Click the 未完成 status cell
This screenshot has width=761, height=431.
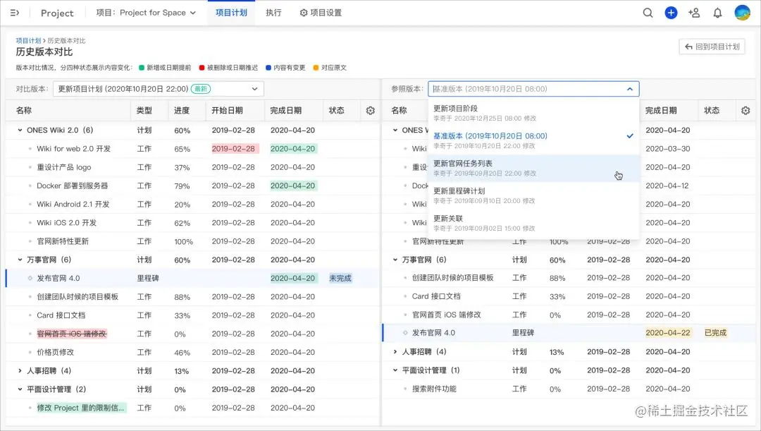pyautogui.click(x=340, y=279)
